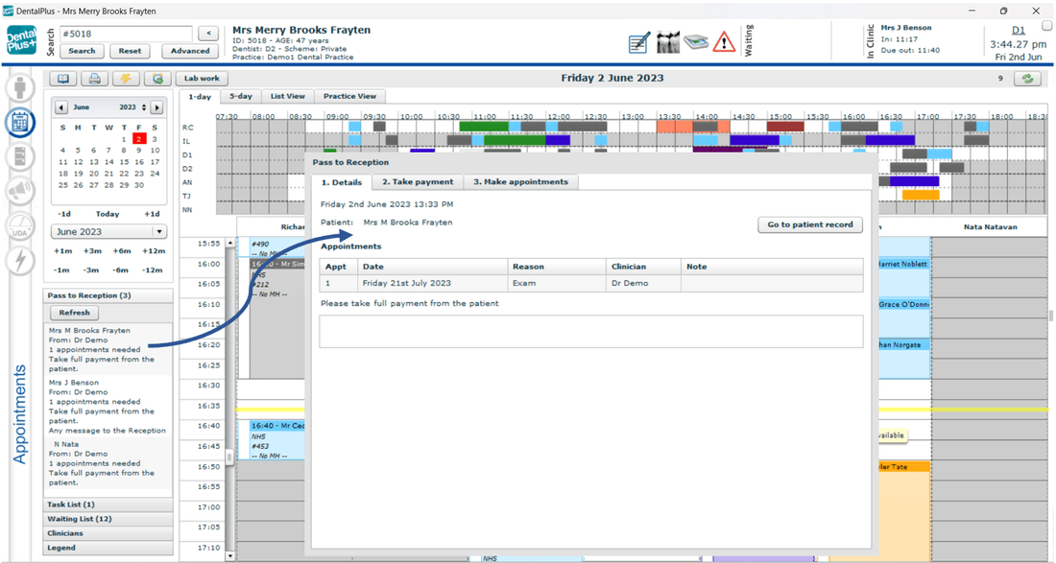The image size is (1056, 563).
Task: Open the patient notes pen icon
Action: (639, 42)
